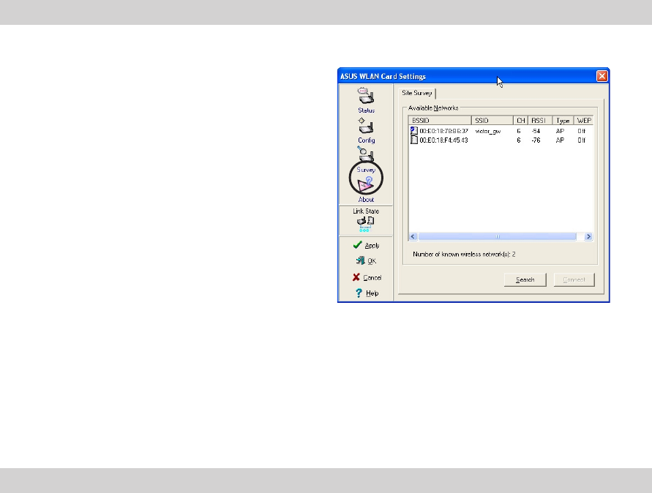This screenshot has height=493, width=652.
Task: Click the CH column header
Action: [x=520, y=121]
